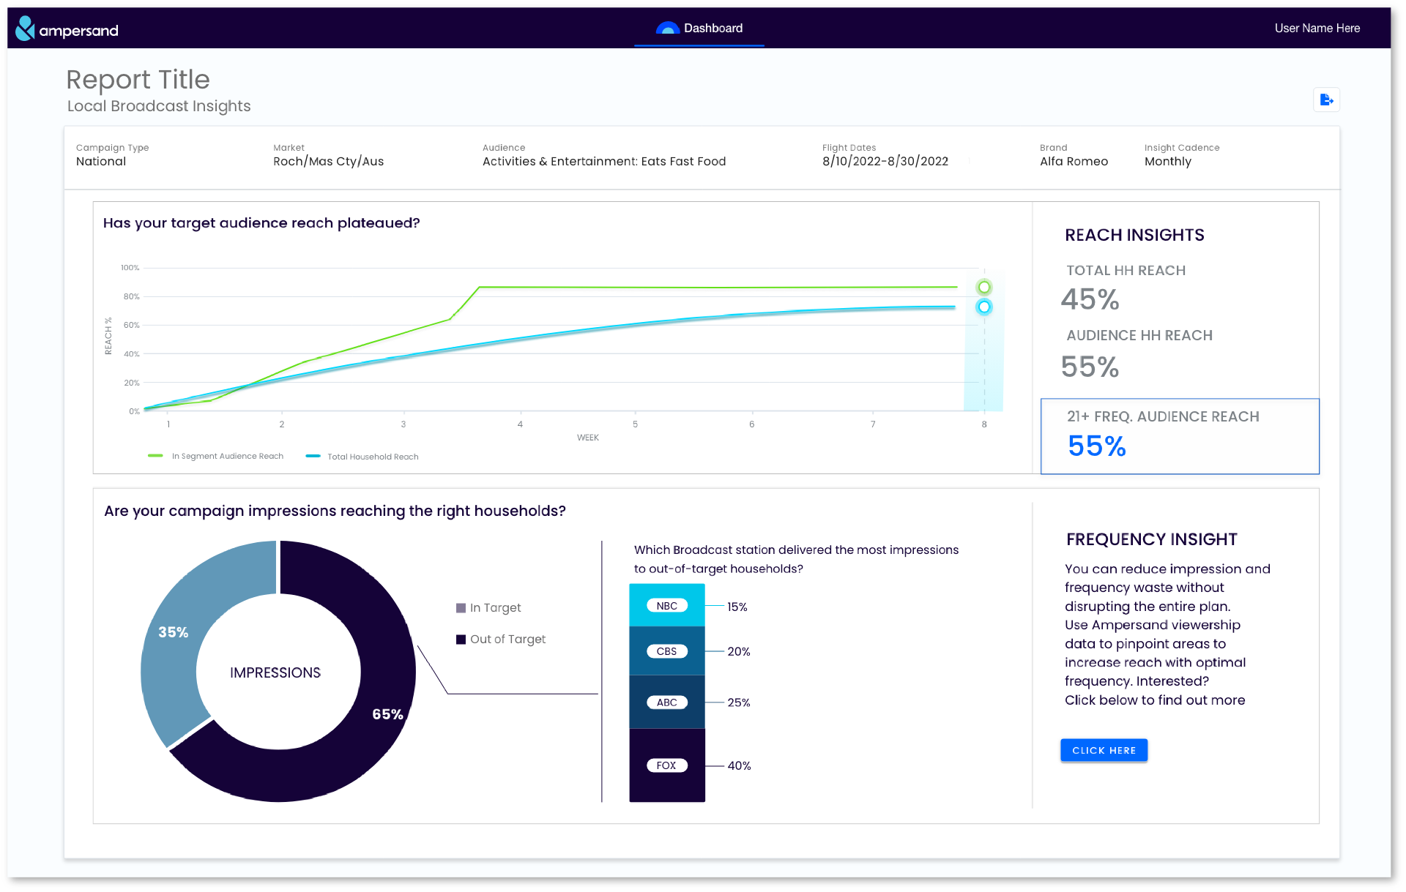Click Audience value Activities & Entertainment: Eats Fast Food
This screenshot has height=892, width=1406.
coord(604,162)
